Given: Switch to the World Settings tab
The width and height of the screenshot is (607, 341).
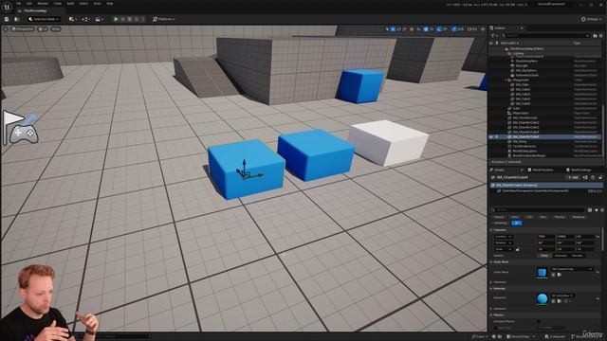Looking at the screenshot, I should pyautogui.click(x=579, y=170).
